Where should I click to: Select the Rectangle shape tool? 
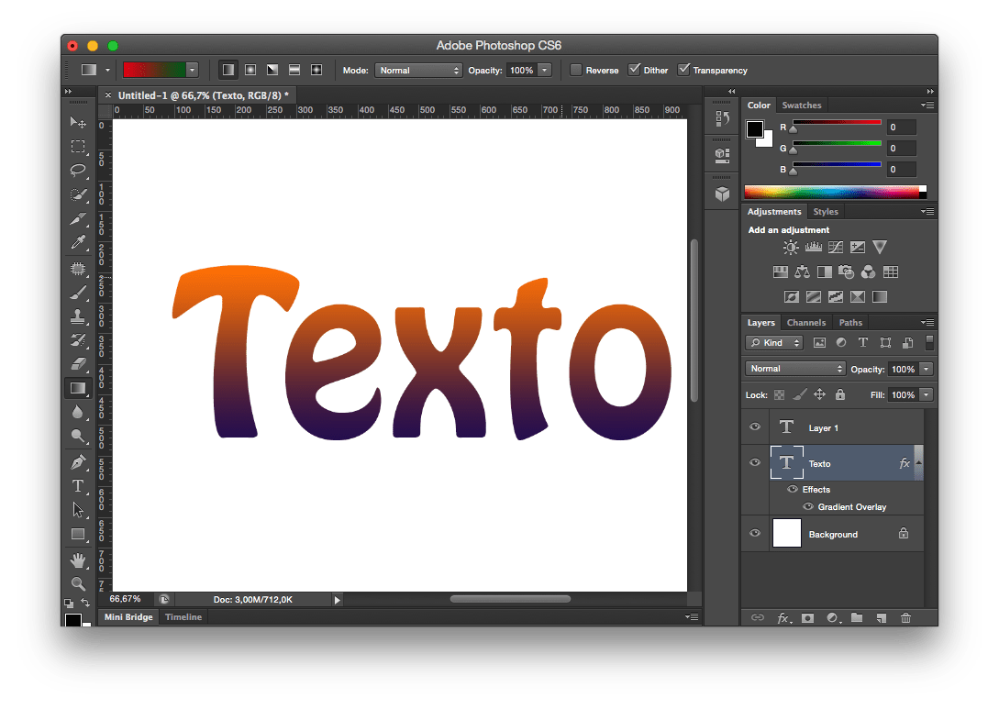[x=78, y=534]
